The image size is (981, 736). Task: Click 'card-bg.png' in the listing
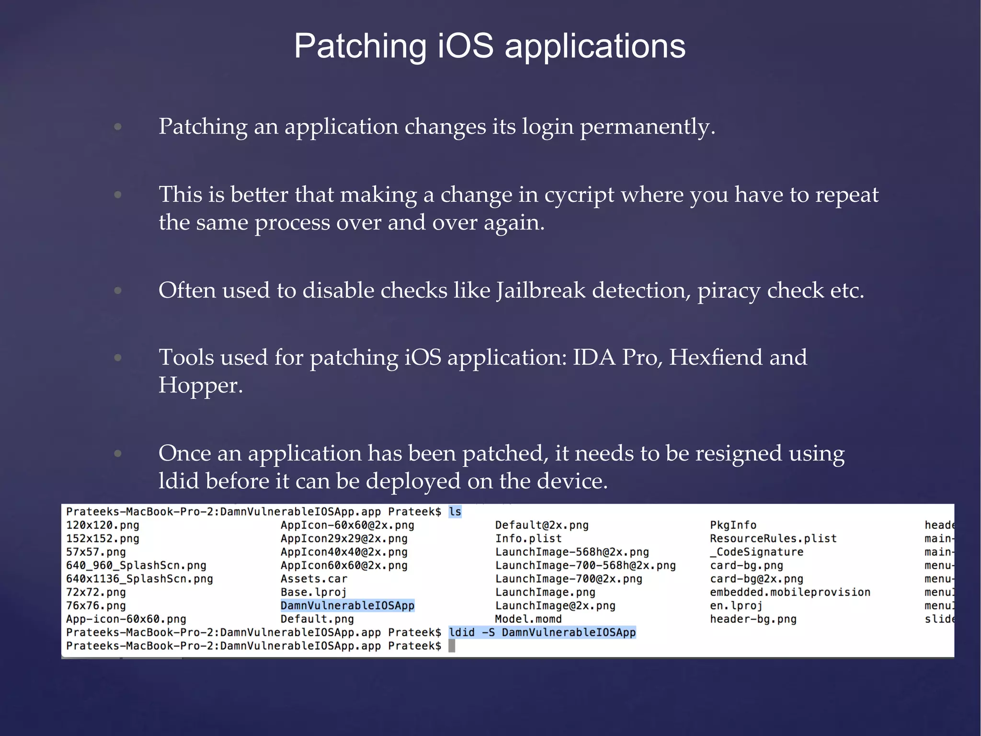tap(746, 565)
